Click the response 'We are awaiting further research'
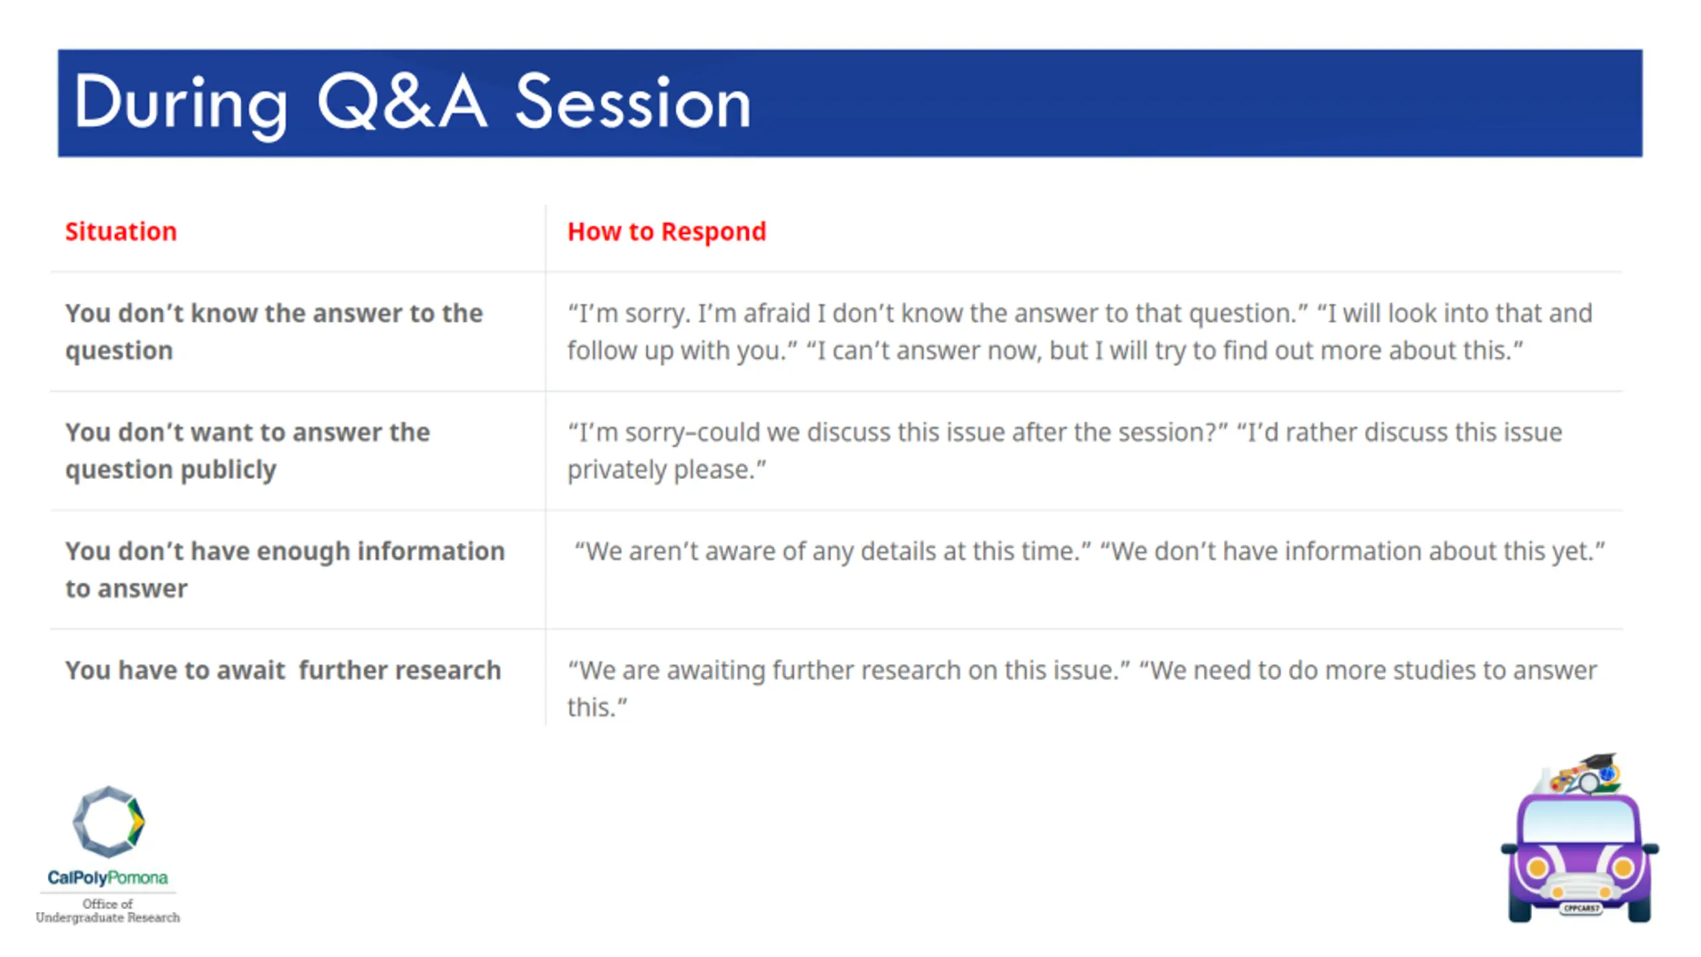Image resolution: width=1701 pixels, height=957 pixels. [1082, 688]
